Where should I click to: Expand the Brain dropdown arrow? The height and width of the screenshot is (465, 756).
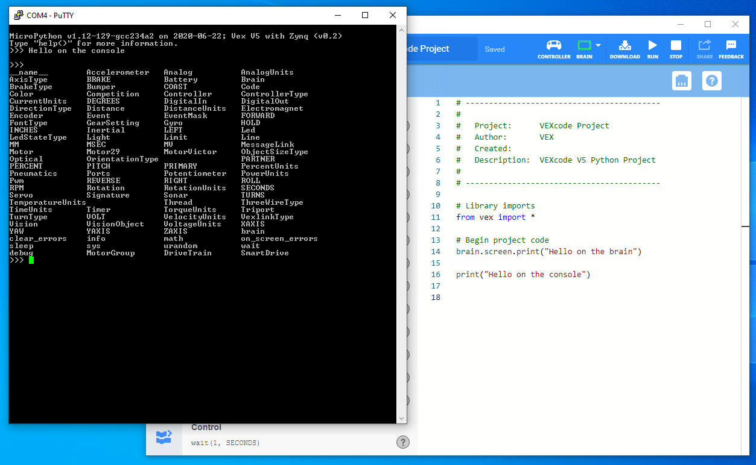[x=598, y=45]
